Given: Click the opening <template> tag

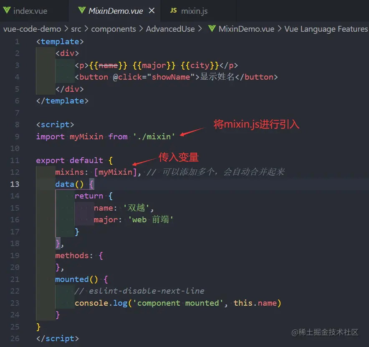Looking at the screenshot, I should (x=60, y=42).
